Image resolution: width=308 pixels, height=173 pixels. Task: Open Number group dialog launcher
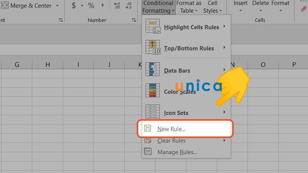coord(134,20)
